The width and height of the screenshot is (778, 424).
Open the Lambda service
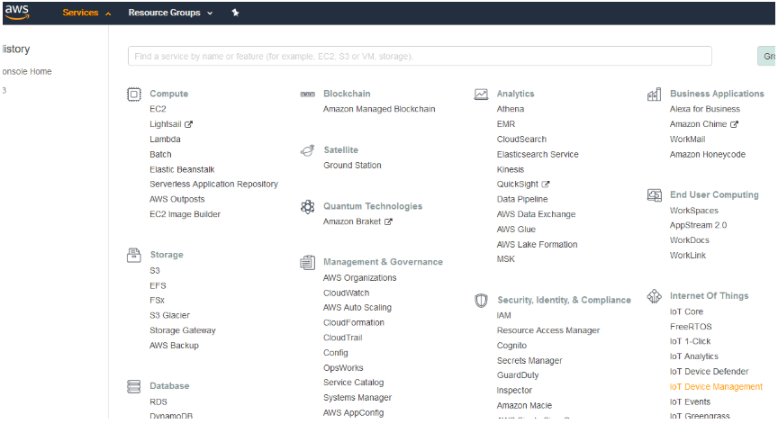click(165, 140)
